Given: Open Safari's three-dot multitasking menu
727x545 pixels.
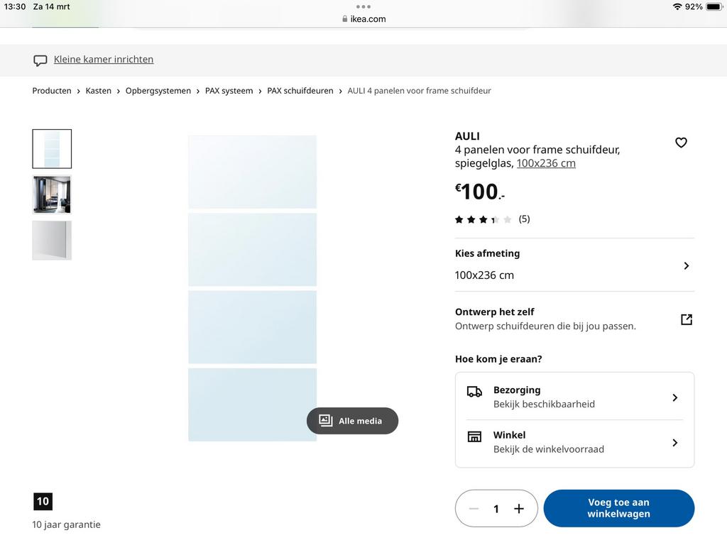Looking at the screenshot, I should [363, 6].
